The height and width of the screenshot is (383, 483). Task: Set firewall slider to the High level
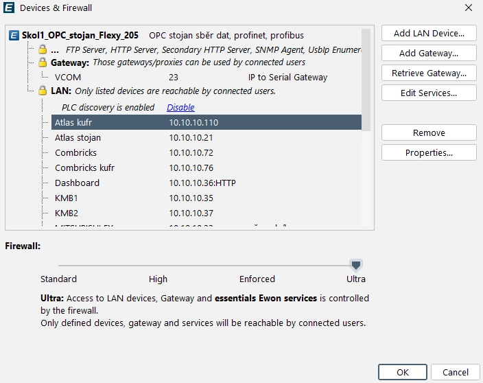click(158, 265)
